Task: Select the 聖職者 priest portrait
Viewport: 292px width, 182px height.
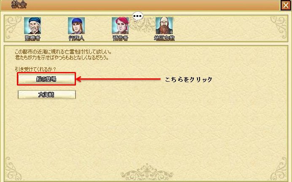Action: (32, 26)
